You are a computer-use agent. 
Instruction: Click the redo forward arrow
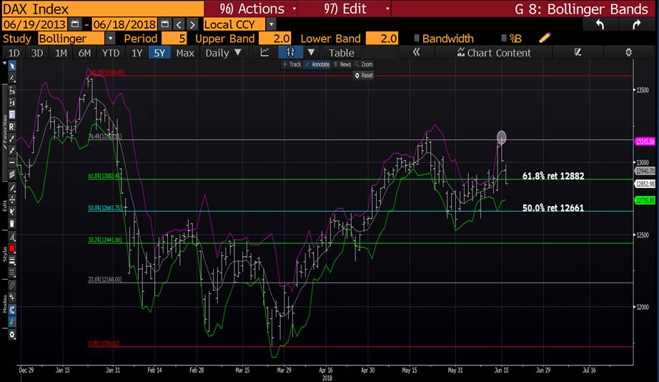[636, 24]
